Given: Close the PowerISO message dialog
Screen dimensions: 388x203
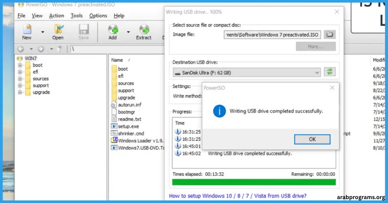Looking at the screenshot, I should click(x=332, y=88).
